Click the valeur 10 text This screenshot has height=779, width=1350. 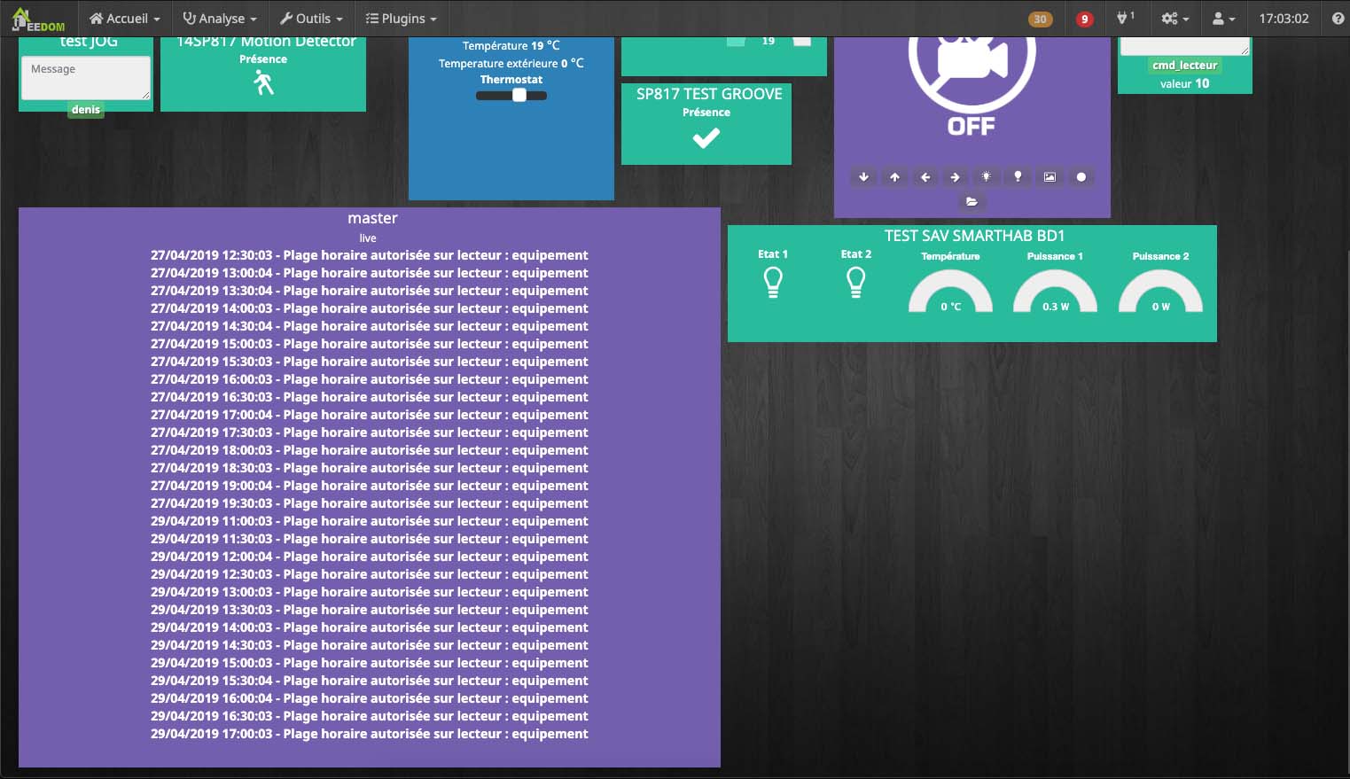pyautogui.click(x=1185, y=83)
